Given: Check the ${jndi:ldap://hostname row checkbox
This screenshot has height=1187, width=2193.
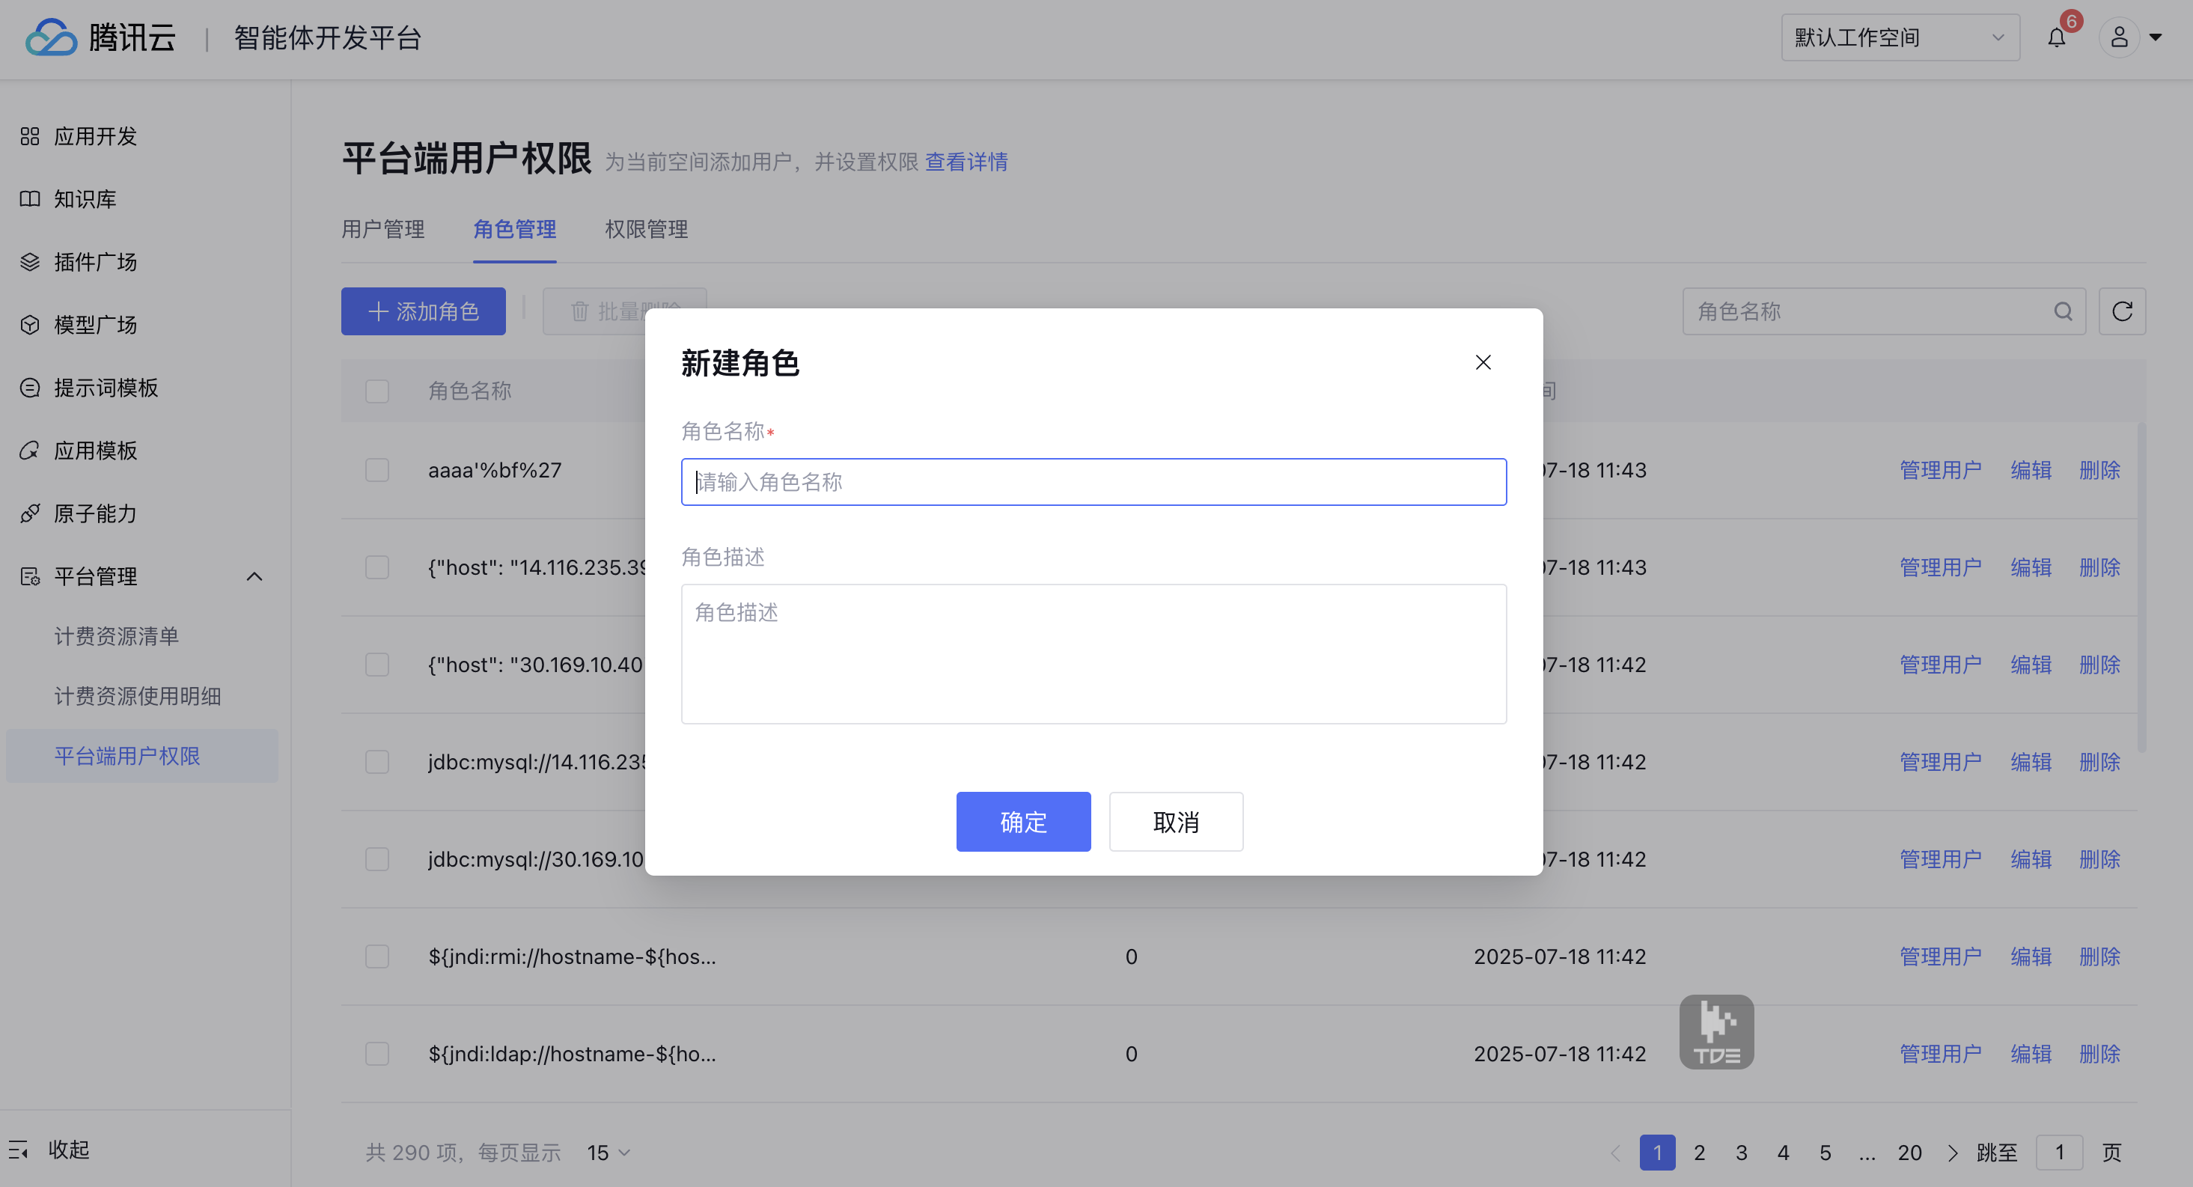Looking at the screenshot, I should pos(377,1055).
